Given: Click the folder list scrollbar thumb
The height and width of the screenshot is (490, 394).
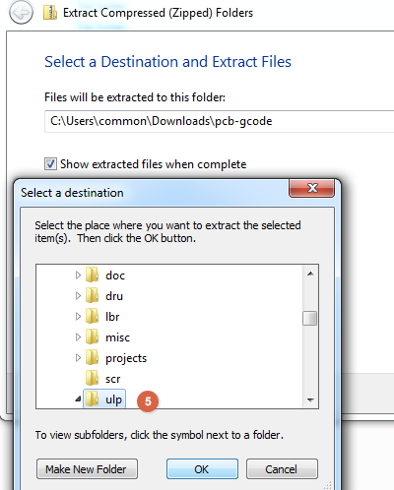Looking at the screenshot, I should pos(309,318).
